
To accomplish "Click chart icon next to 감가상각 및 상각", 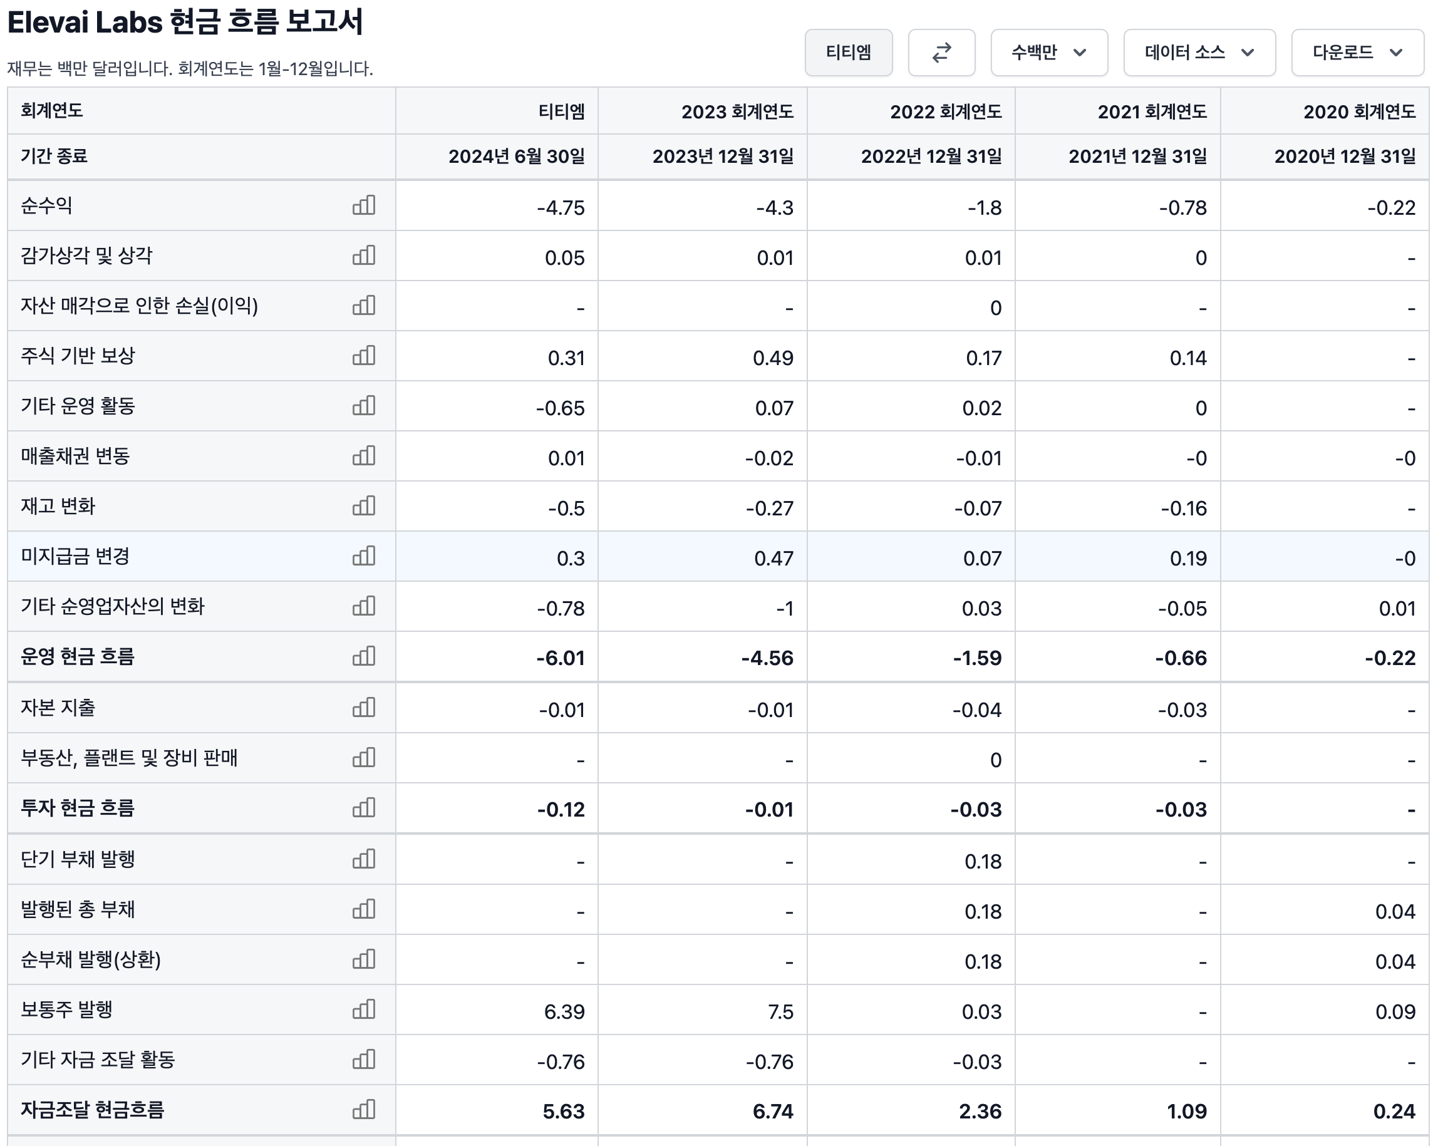I will 363,256.
